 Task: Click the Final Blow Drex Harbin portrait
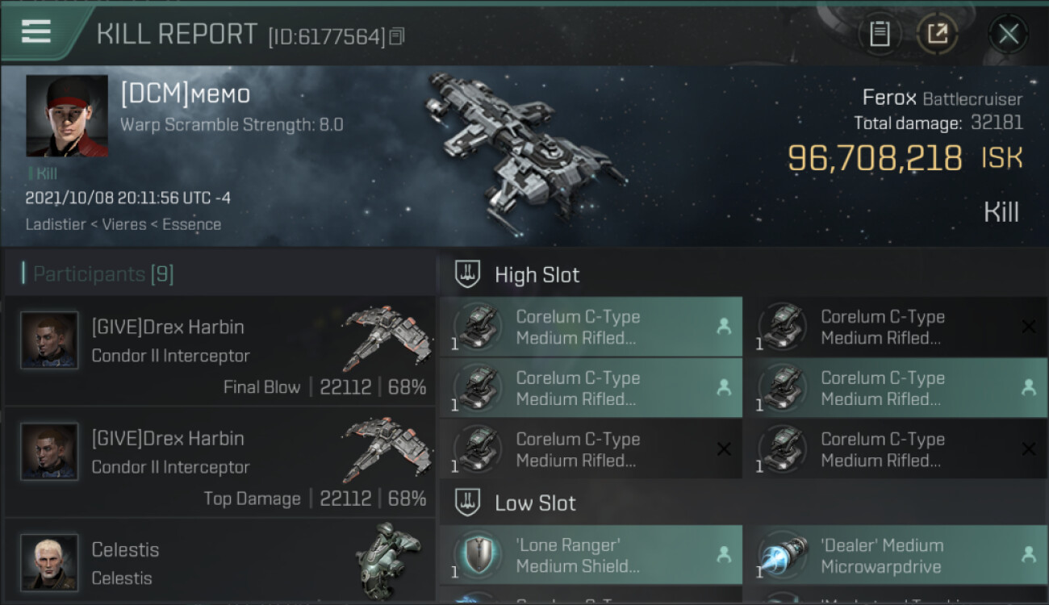coord(49,340)
